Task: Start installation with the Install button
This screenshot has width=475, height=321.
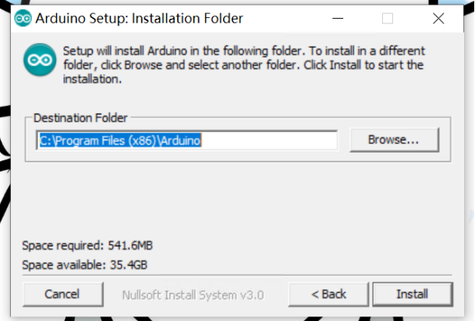Action: tap(413, 294)
